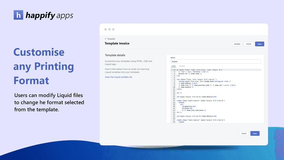Click the code line with order_name
The image size is (284, 160).
190,74
